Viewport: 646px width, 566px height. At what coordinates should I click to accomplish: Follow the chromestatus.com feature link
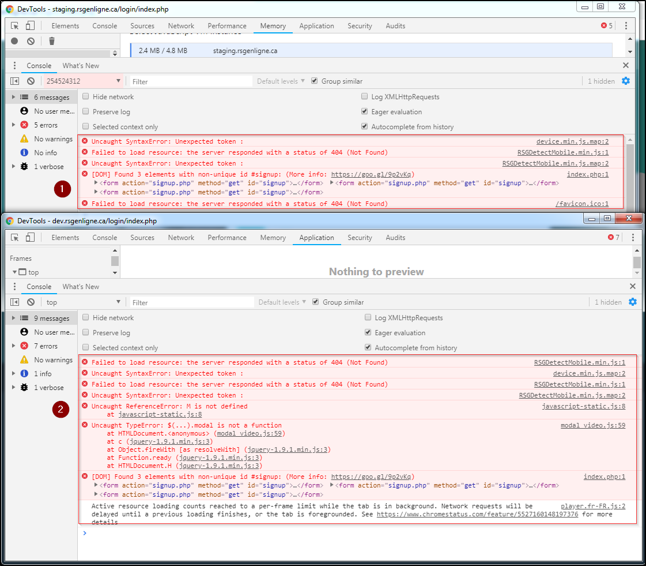[477, 514]
